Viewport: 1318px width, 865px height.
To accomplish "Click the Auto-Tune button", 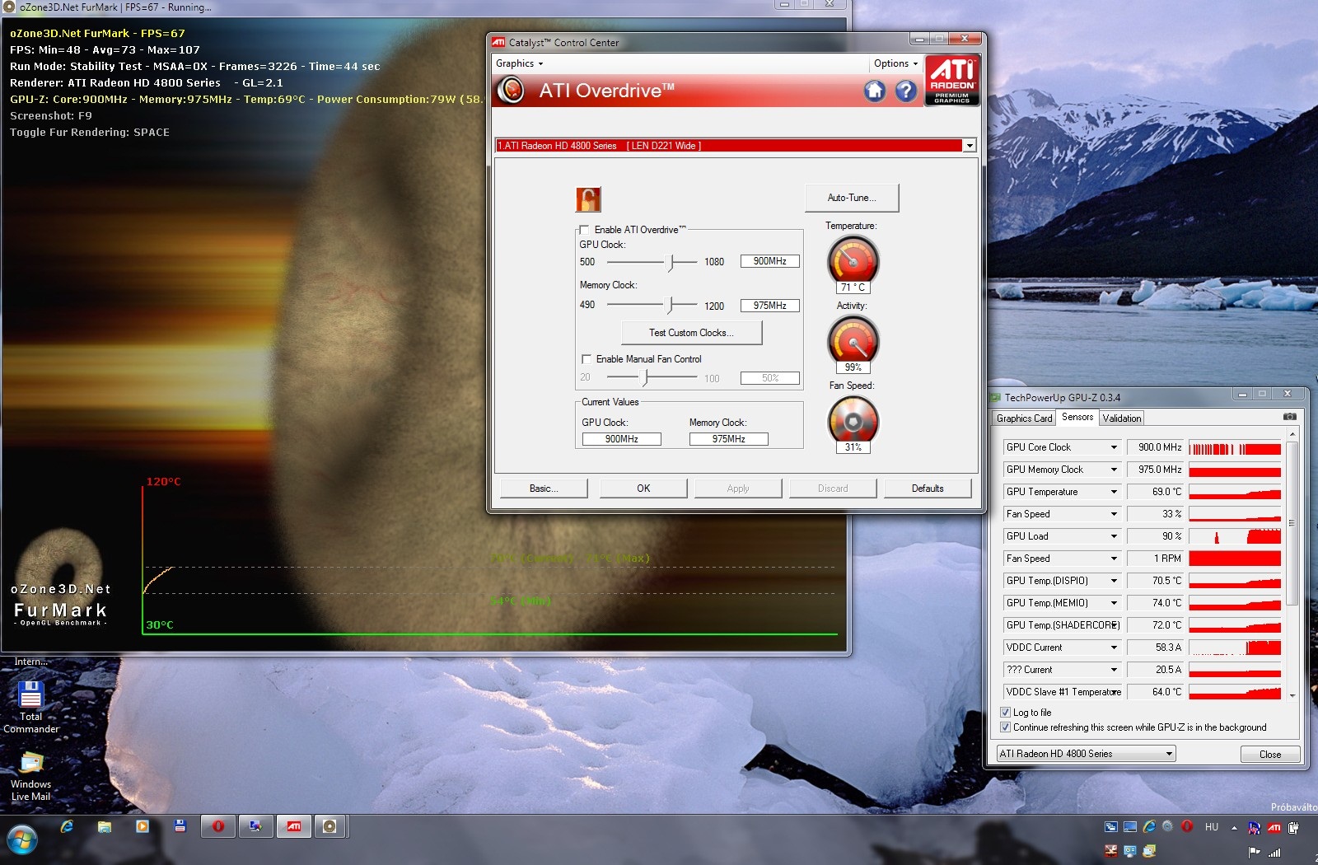I will coord(852,198).
